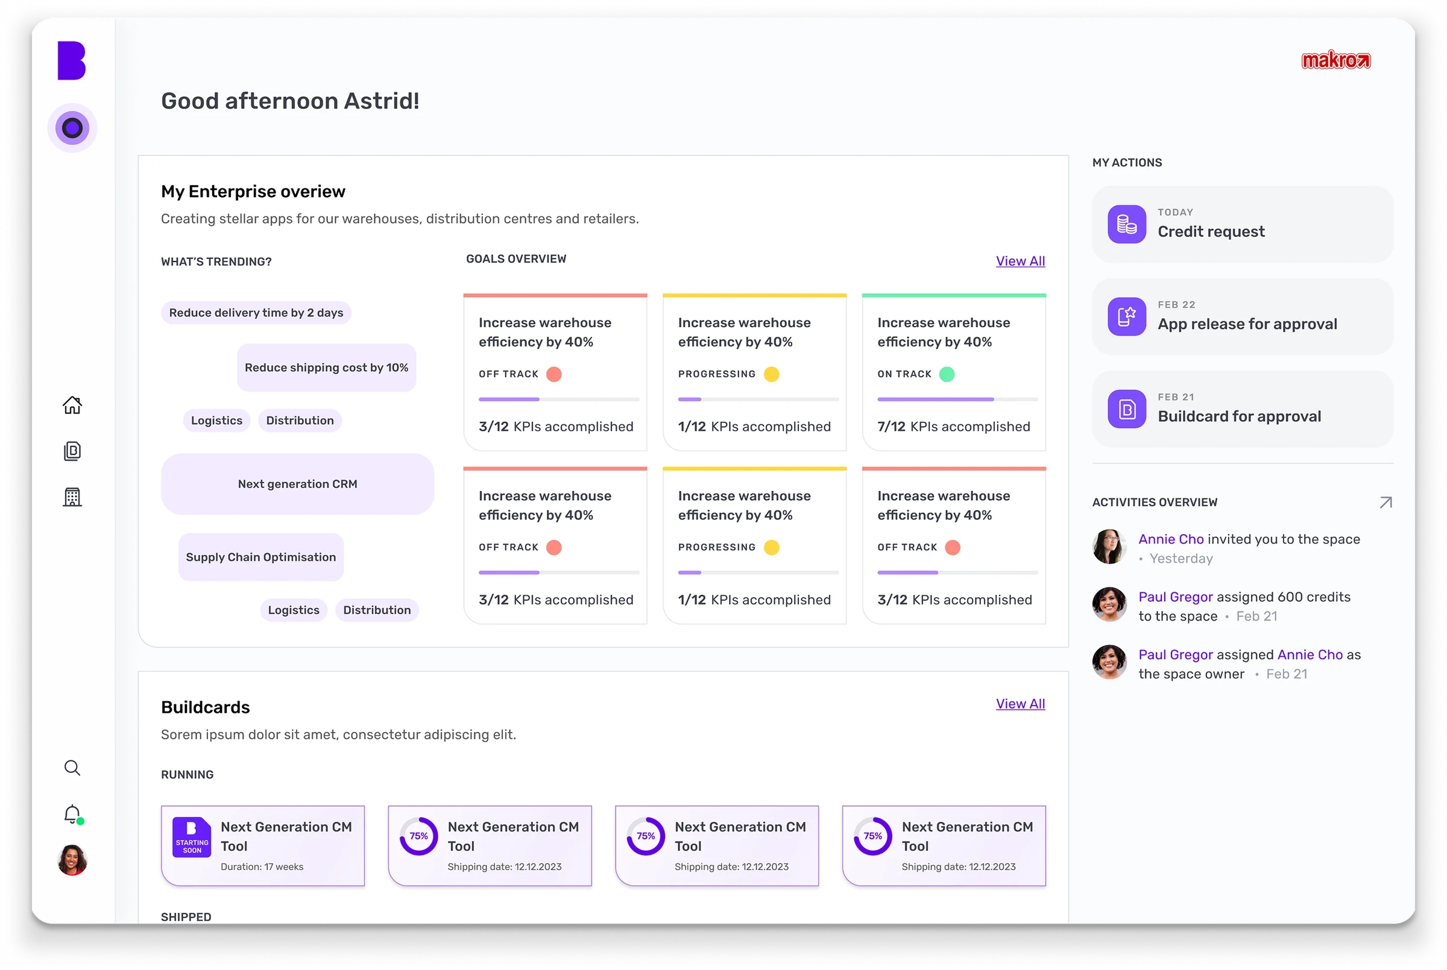Click the SHIPPED label at the bottom
This screenshot has height=970, width=1447.
point(186,918)
